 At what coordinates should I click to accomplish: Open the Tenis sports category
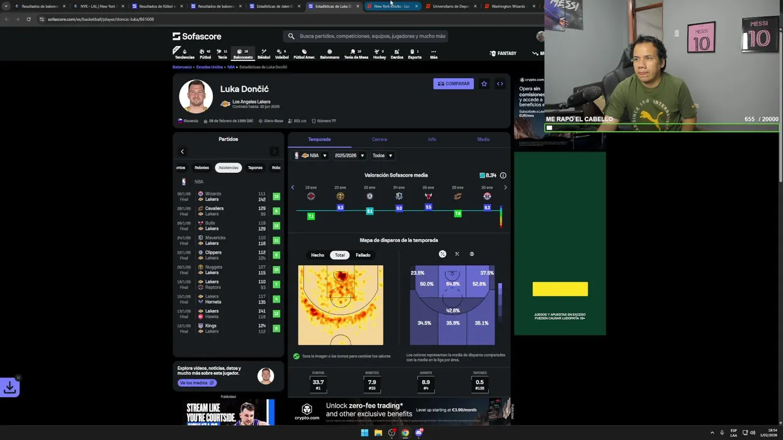(x=222, y=54)
